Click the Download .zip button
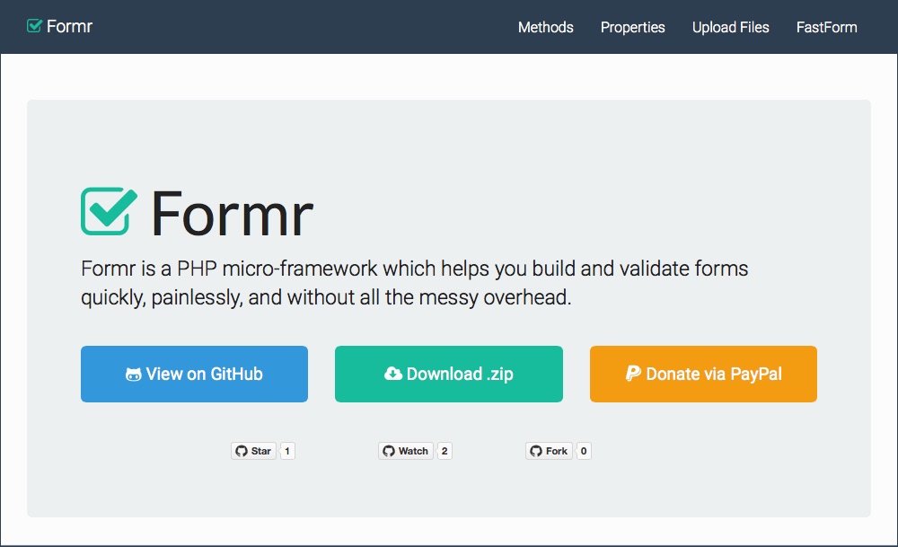898x547 pixels. [449, 374]
